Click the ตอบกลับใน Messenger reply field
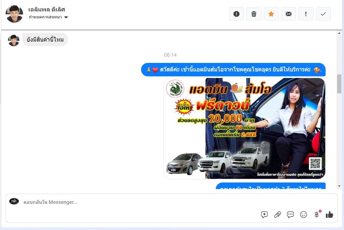The width and height of the screenshot is (344, 230). click(132, 202)
